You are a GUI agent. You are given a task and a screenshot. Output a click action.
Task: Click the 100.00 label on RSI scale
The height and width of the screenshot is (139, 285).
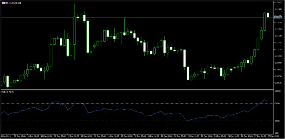click(x=278, y=91)
